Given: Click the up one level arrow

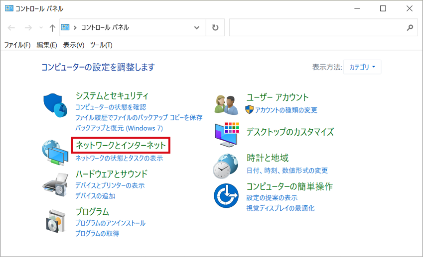Looking at the screenshot, I should tap(52, 28).
